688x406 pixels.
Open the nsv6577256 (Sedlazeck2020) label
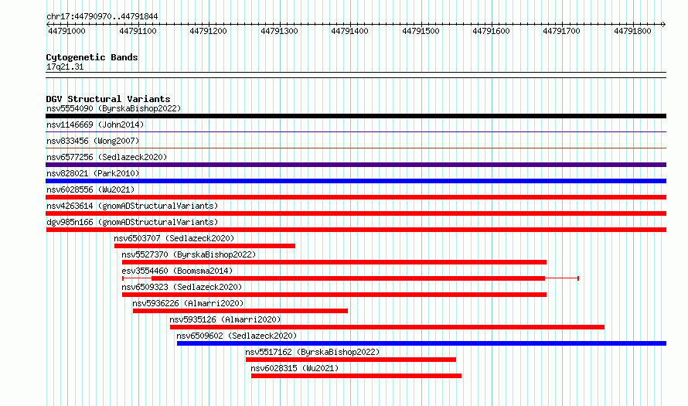pyautogui.click(x=107, y=157)
